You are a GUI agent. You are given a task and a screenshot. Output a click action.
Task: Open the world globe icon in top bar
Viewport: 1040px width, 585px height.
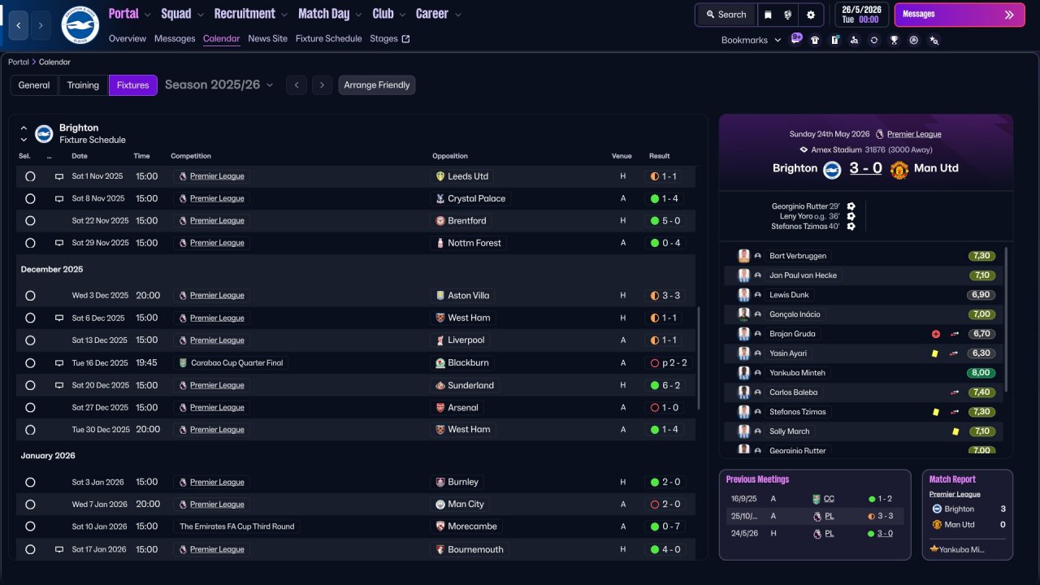788,15
